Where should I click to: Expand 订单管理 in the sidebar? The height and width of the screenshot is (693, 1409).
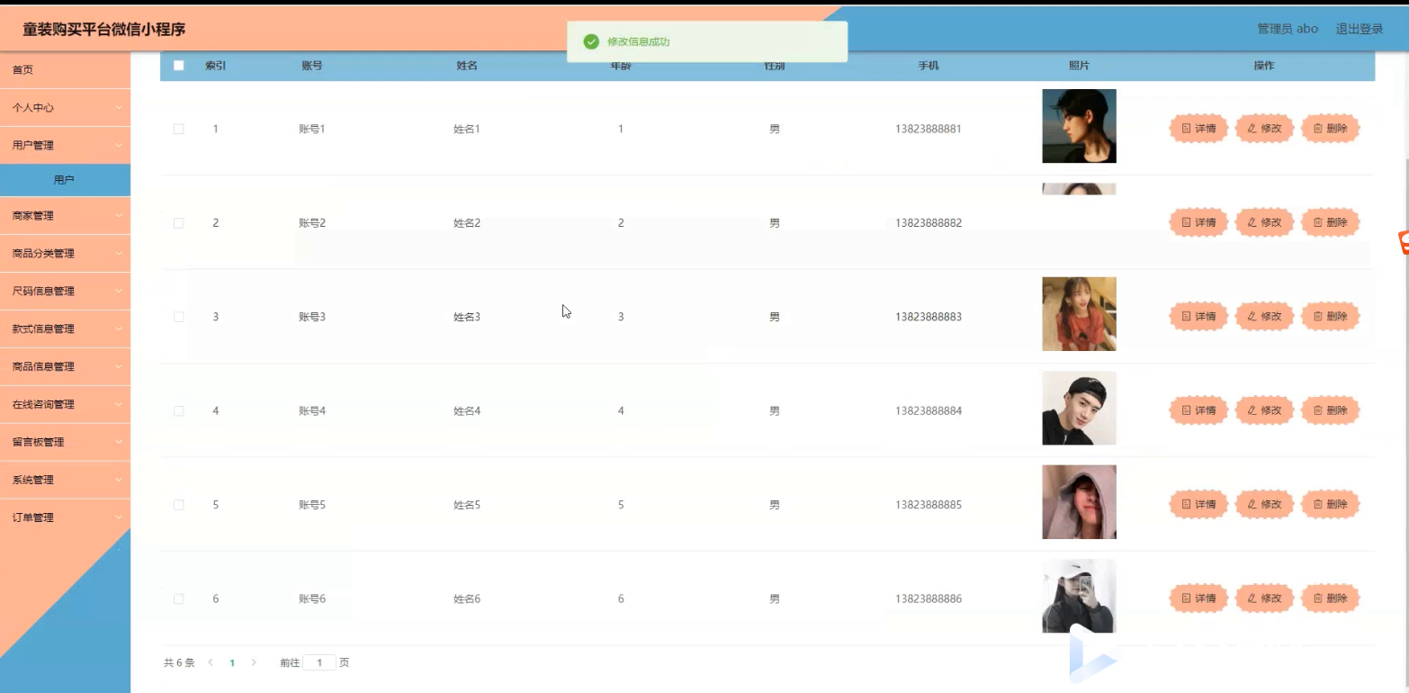tap(65, 517)
